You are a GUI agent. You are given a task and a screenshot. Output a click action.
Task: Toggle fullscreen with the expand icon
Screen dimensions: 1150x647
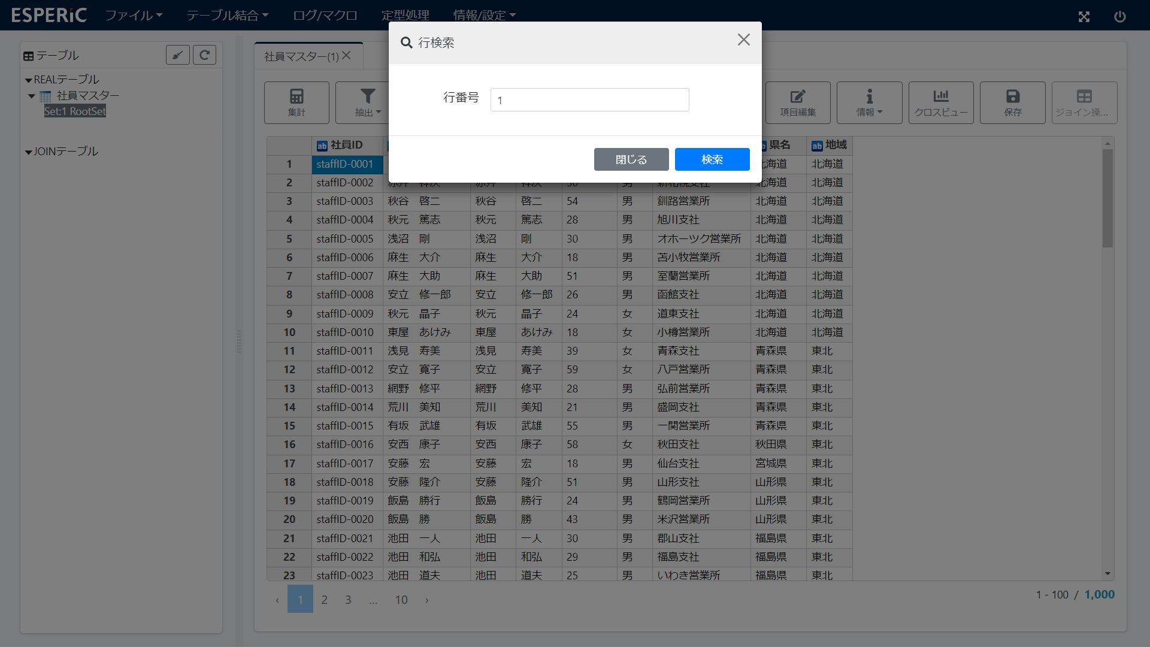pyautogui.click(x=1084, y=17)
